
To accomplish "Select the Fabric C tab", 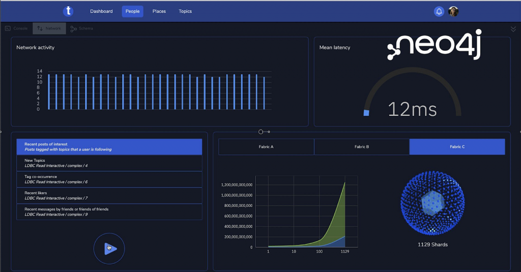I will pos(457,147).
